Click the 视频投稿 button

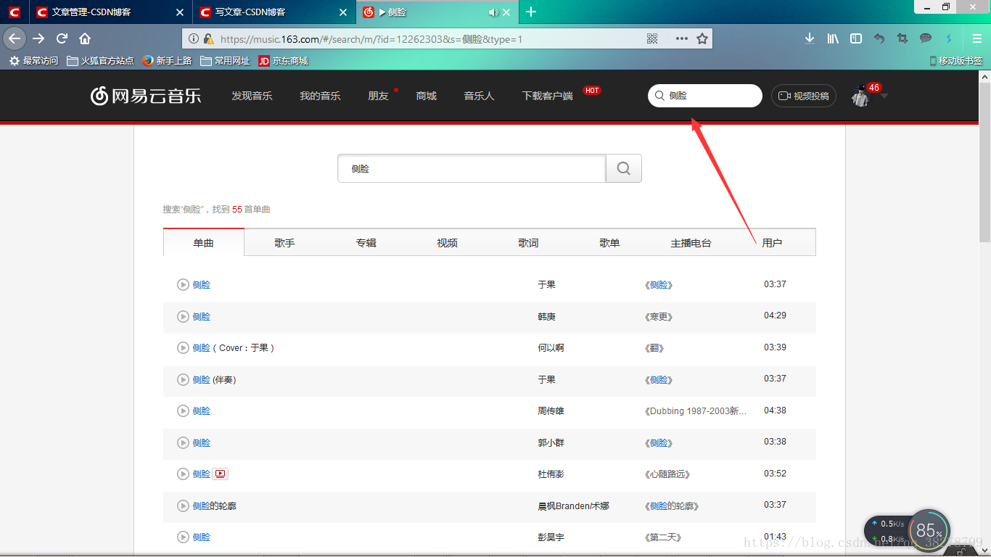click(x=804, y=96)
